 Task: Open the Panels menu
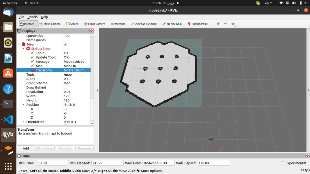tap(33, 17)
